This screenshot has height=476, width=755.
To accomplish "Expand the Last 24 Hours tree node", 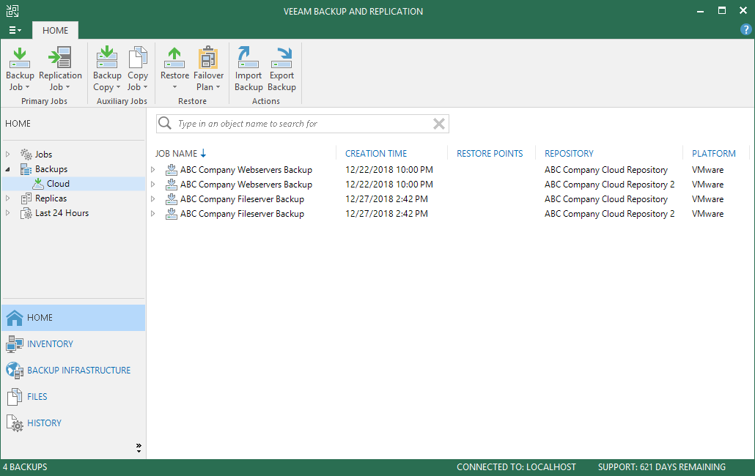I will pyautogui.click(x=8, y=213).
